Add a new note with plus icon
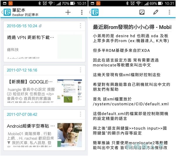176x156 pixels. click(x=68, y=12)
